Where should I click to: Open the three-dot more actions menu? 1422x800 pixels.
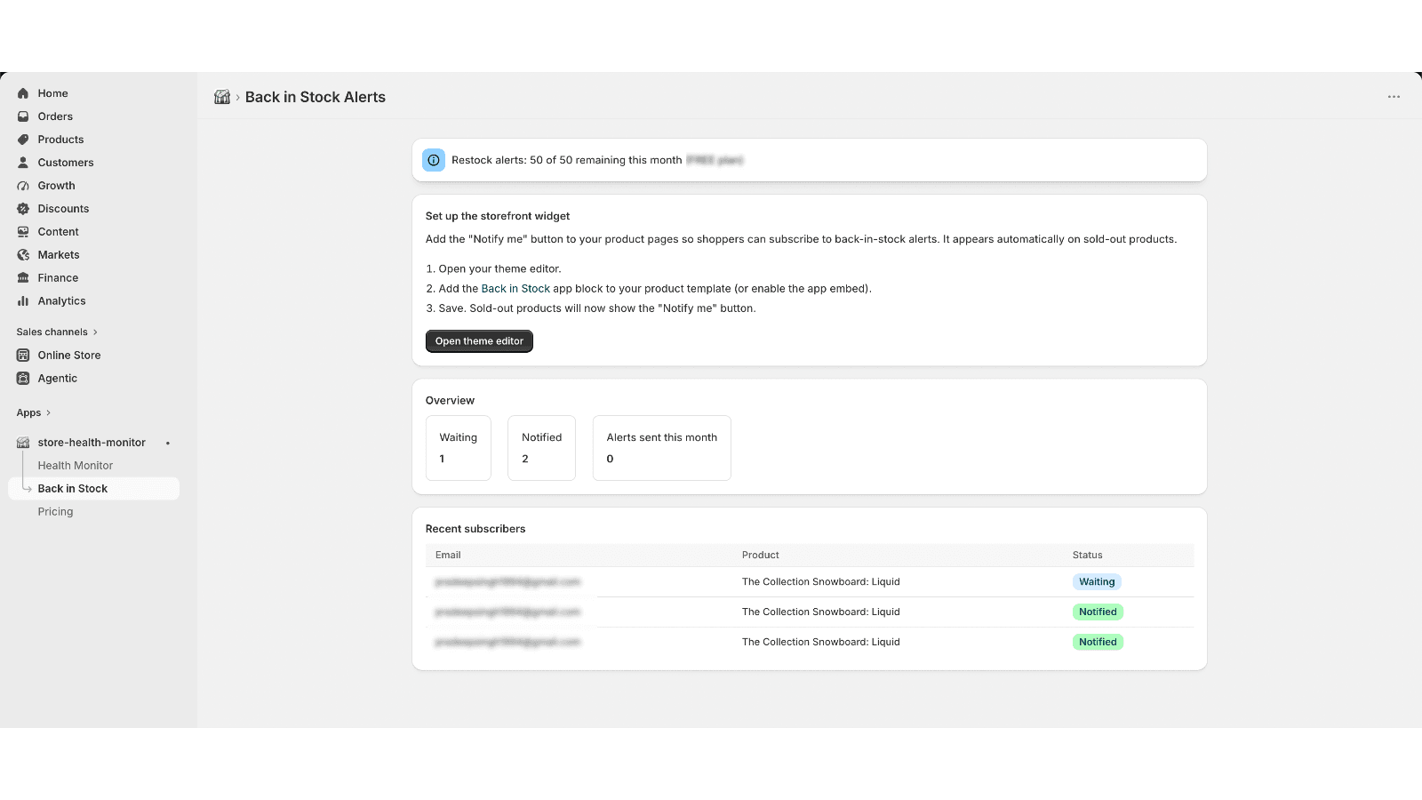(1394, 97)
